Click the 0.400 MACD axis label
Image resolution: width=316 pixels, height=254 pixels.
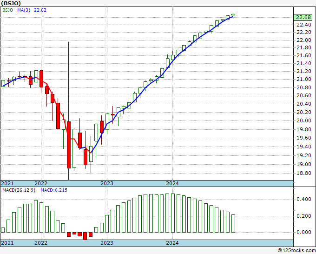point(304,199)
